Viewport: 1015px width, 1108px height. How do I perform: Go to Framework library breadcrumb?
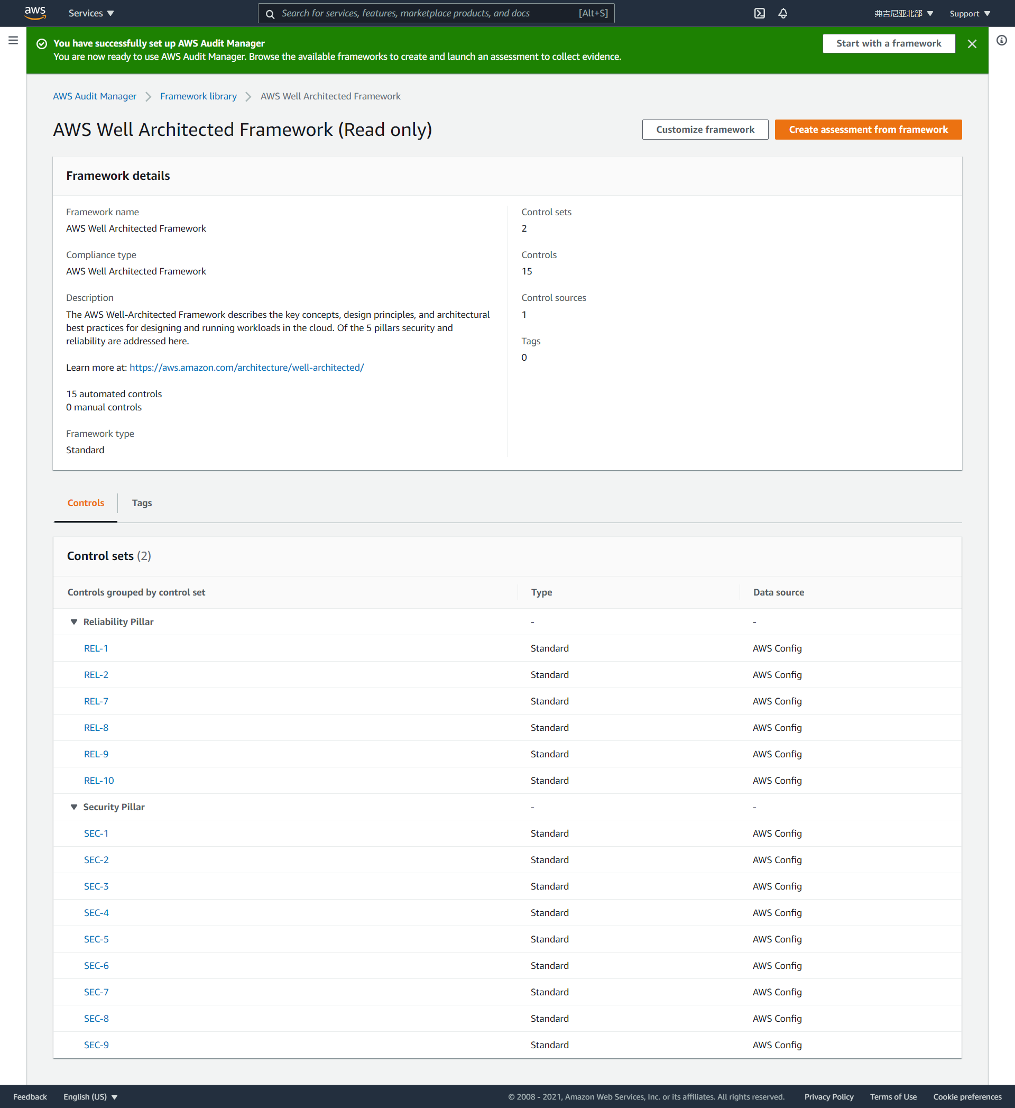[198, 96]
